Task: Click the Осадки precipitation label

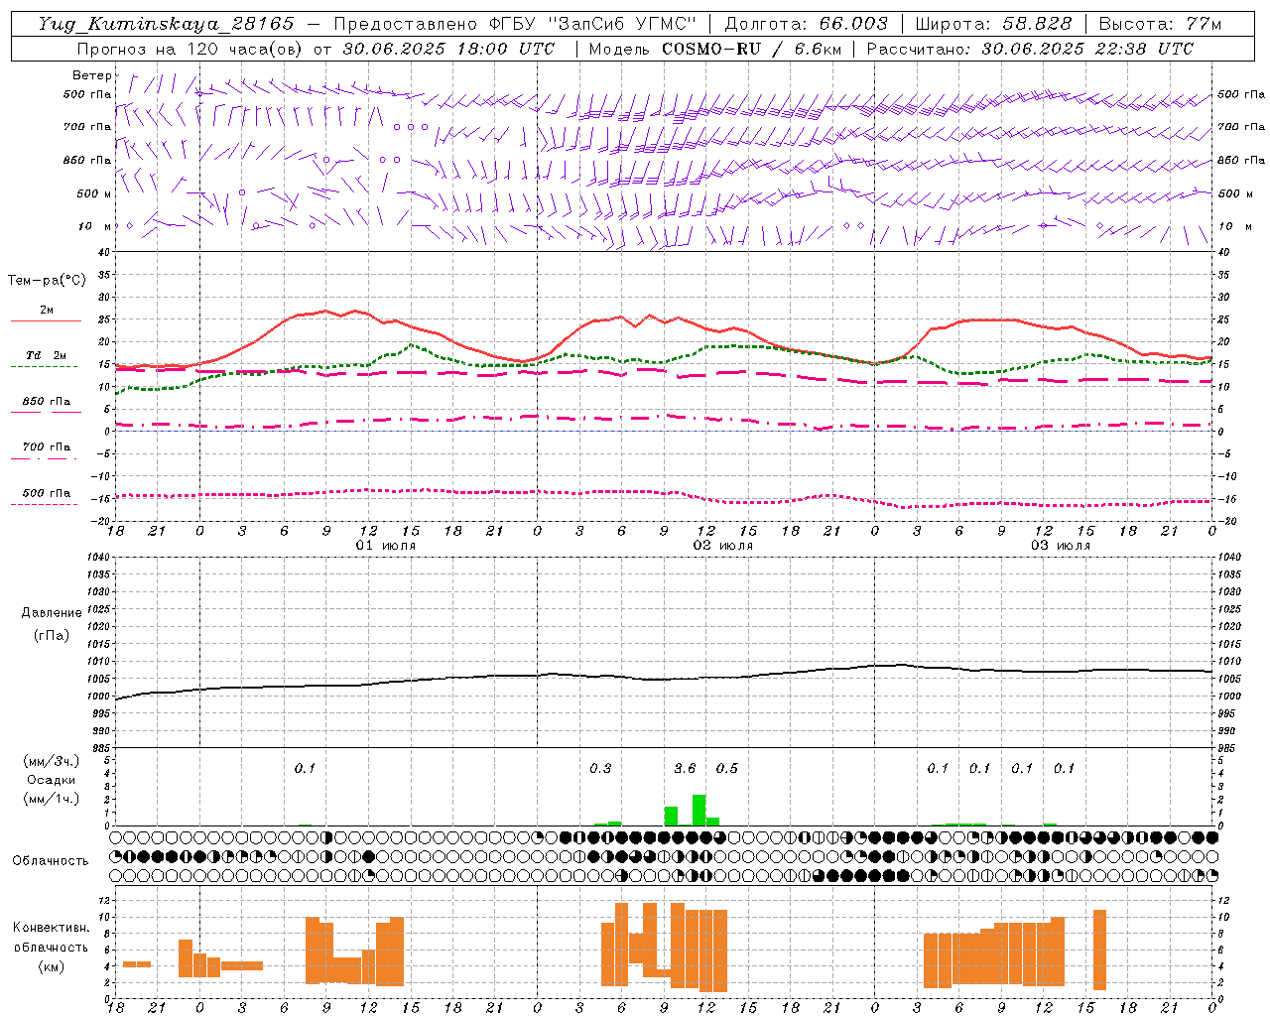Action: click(x=51, y=780)
